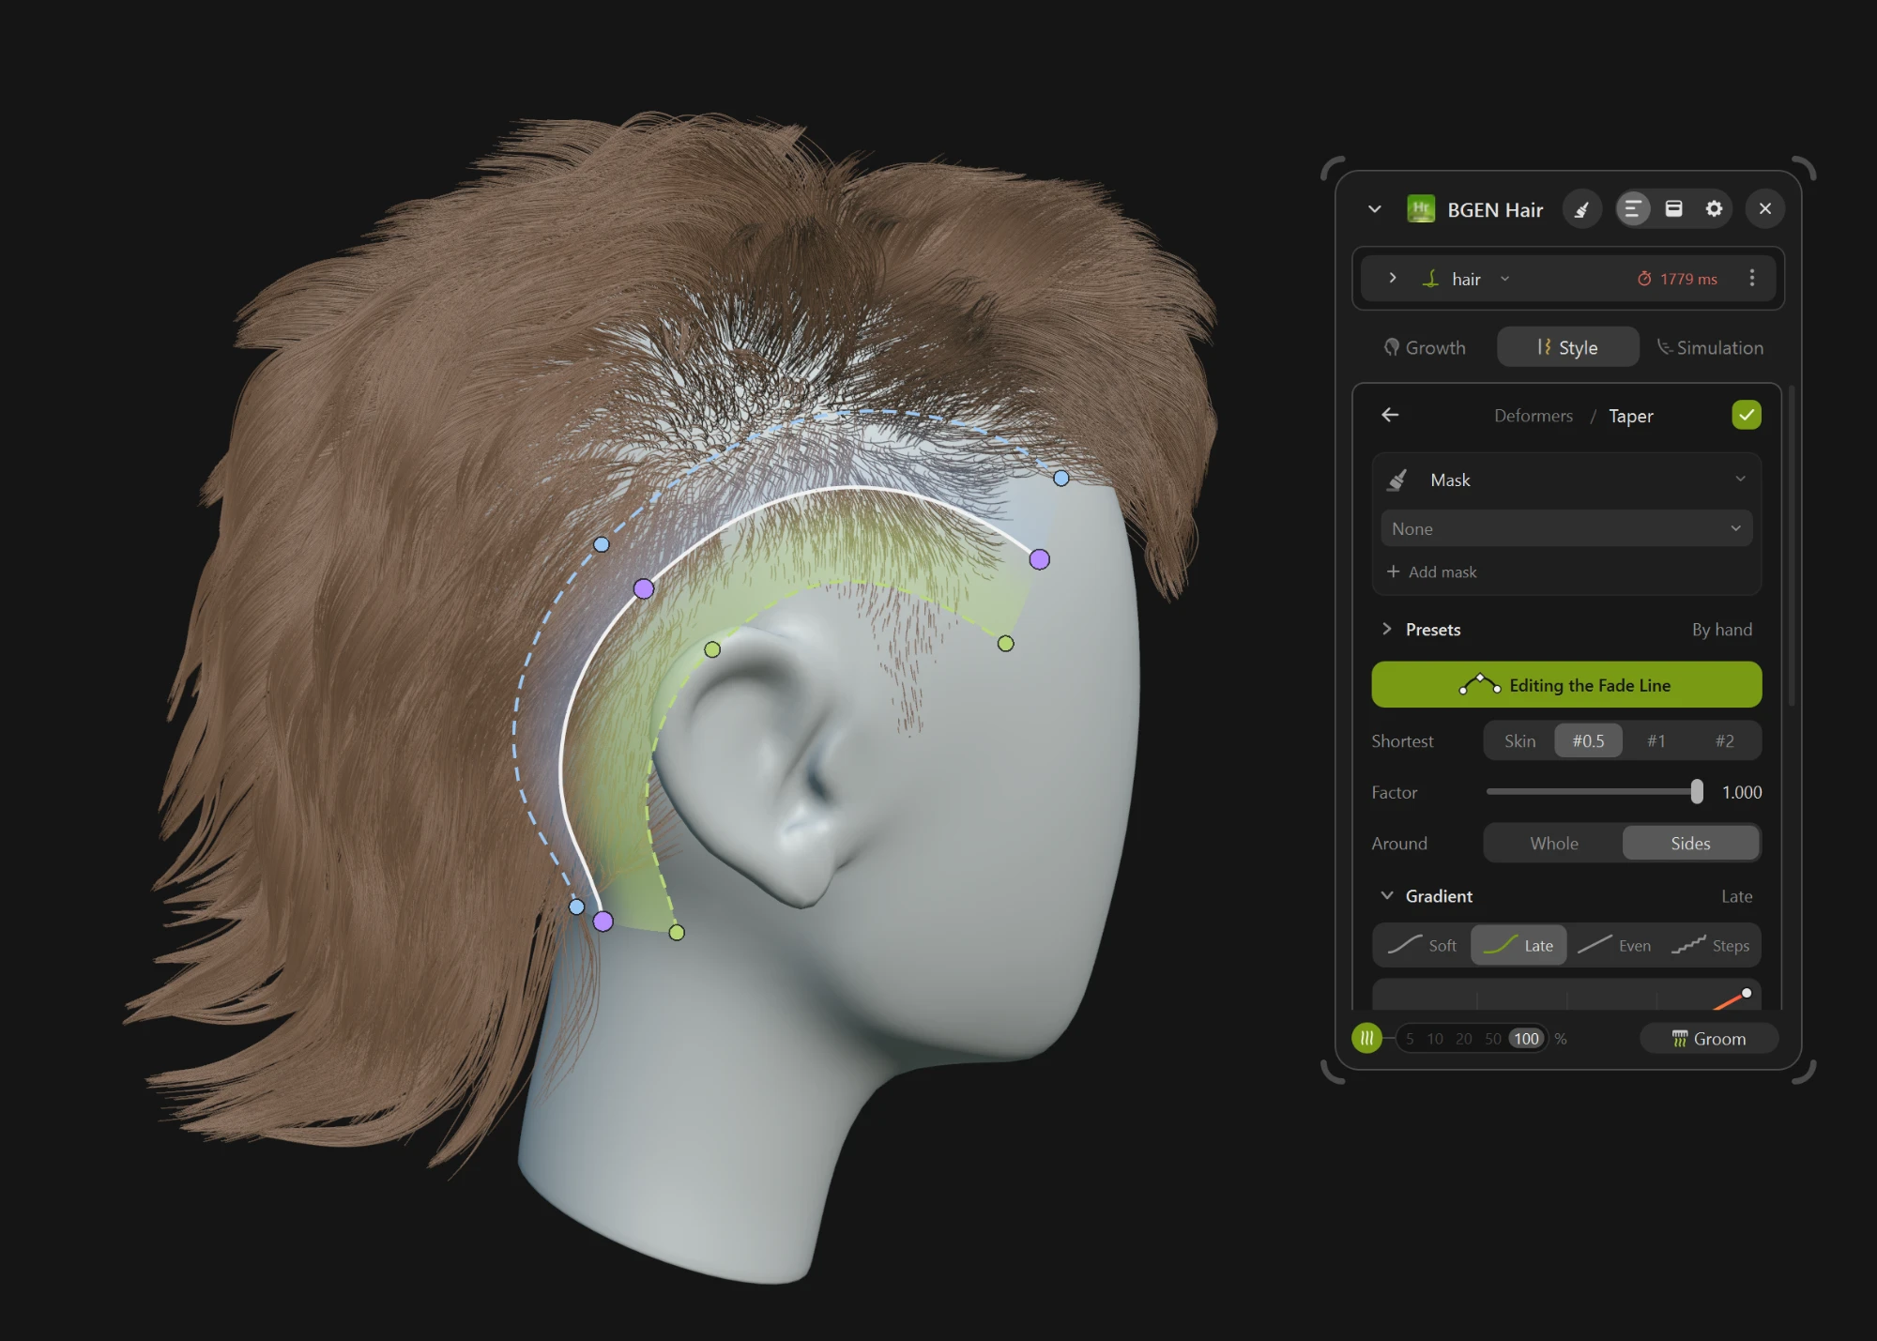Click the 1779 ms timer indicator
The height and width of the screenshot is (1341, 1877).
tap(1678, 279)
